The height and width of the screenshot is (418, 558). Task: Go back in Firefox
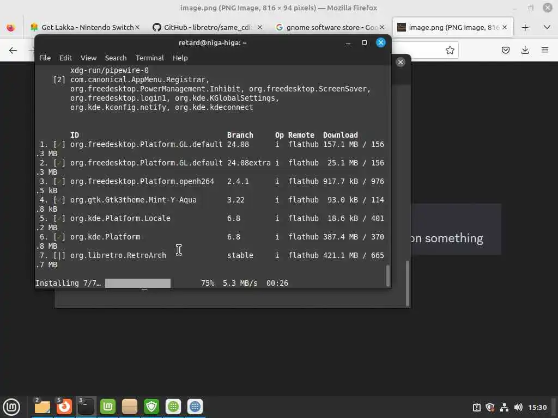[13, 50]
